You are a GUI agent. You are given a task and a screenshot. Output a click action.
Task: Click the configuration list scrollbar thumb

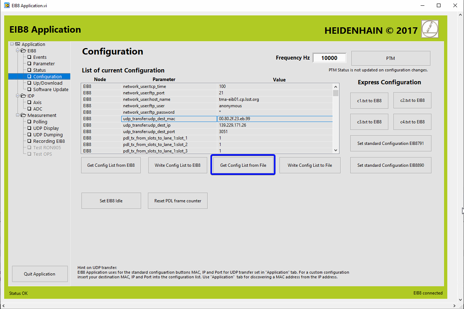point(336,93)
